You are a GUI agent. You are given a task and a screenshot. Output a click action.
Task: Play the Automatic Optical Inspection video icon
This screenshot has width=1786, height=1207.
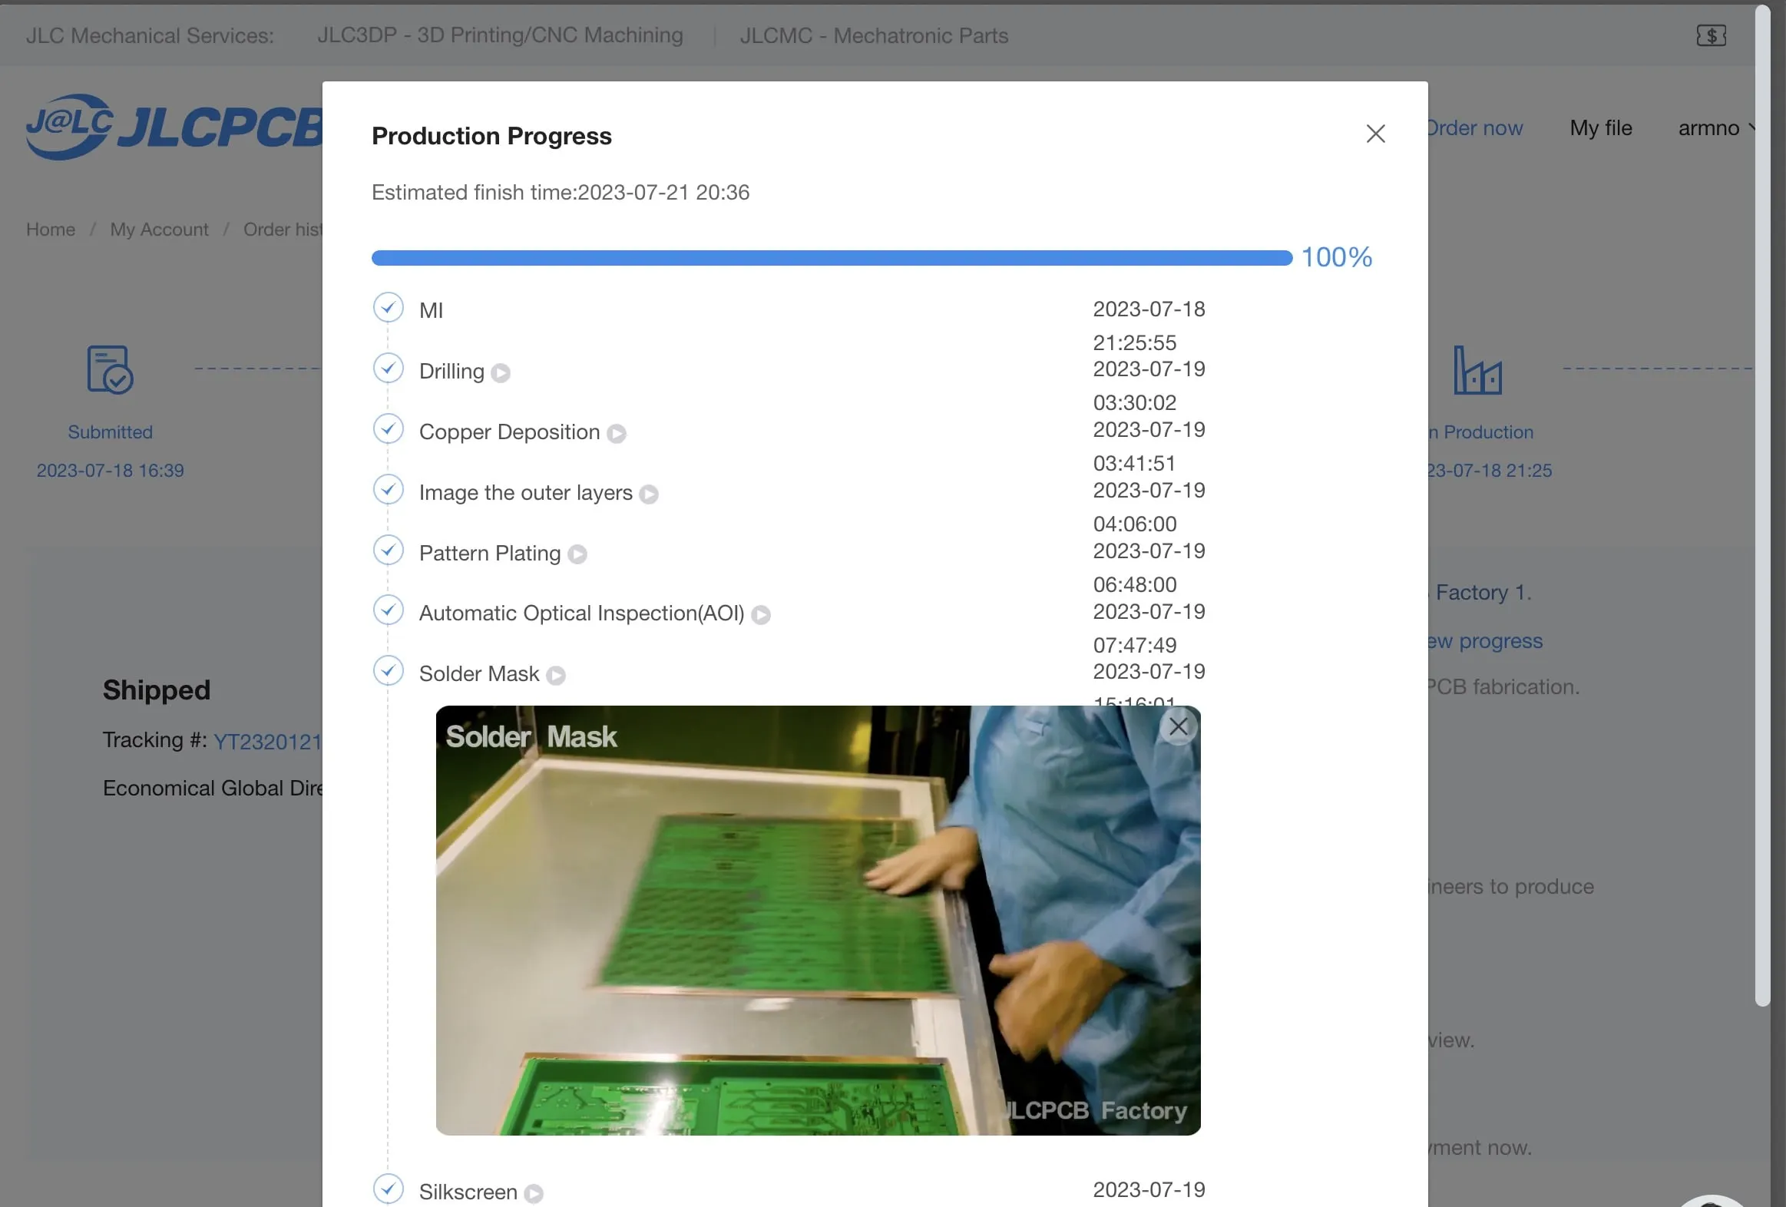[761, 615]
